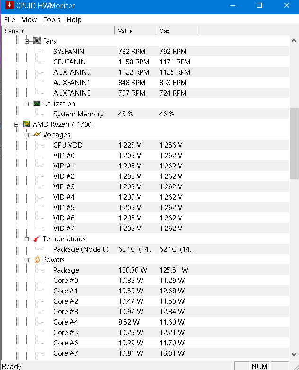Select the System Memory row
Image resolution: width=299 pixels, height=370 pixels.
coord(171,114)
